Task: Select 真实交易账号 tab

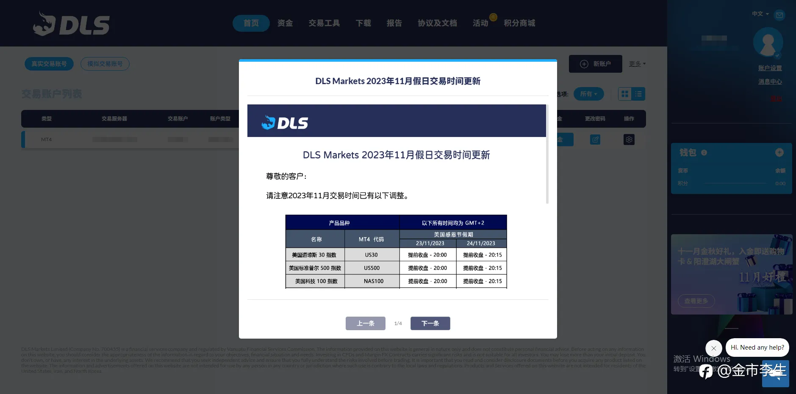Action: (49, 64)
